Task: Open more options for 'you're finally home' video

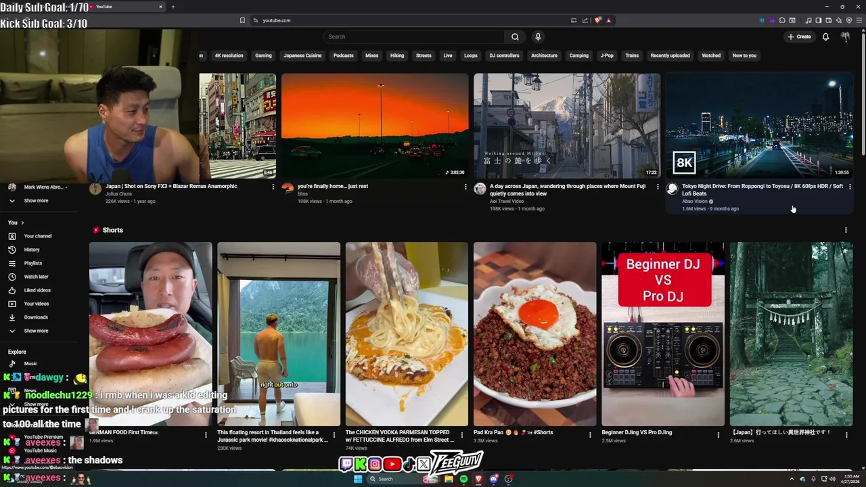Action: pos(465,187)
